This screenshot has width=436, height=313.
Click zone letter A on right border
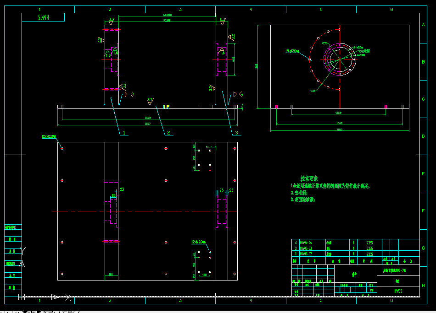423,25
